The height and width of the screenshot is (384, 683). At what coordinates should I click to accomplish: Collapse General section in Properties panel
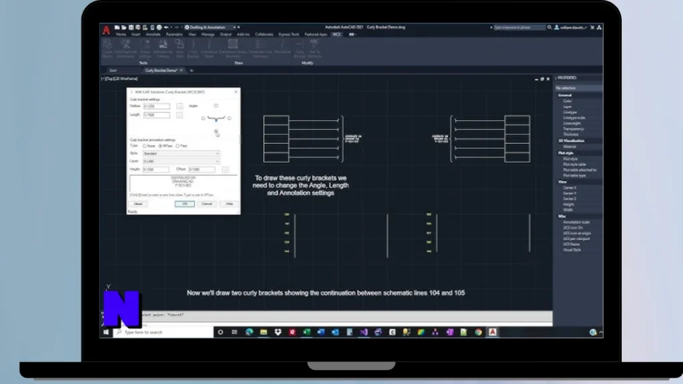coord(565,95)
